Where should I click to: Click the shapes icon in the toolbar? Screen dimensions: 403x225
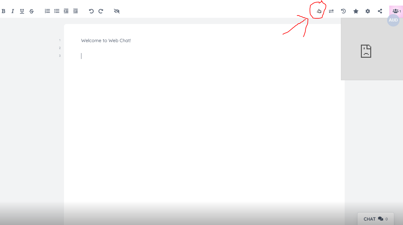319,11
